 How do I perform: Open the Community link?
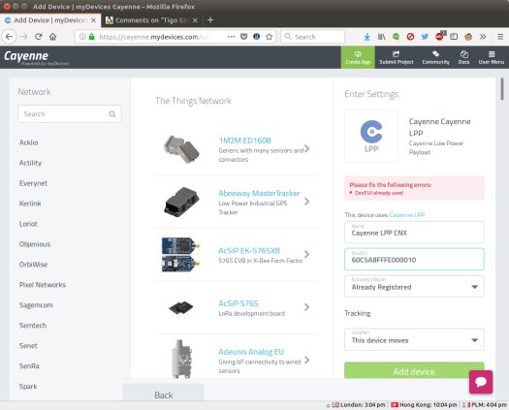pos(435,57)
